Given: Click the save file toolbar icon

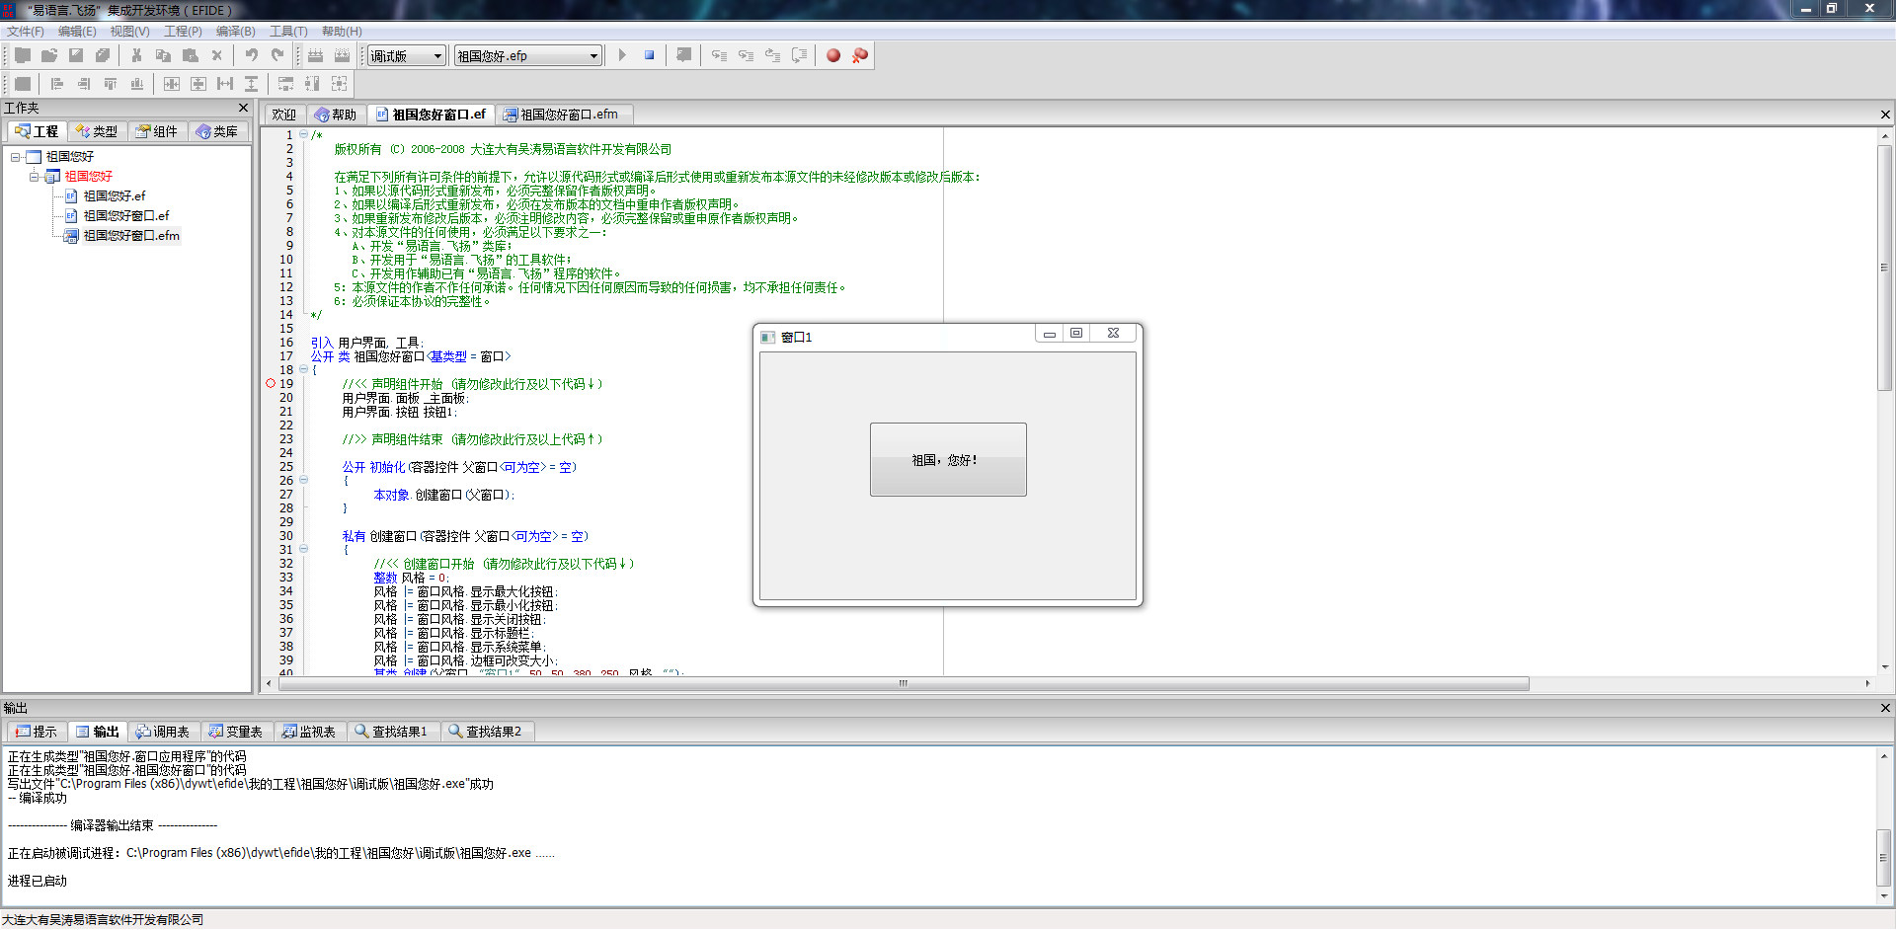Looking at the screenshot, I should coord(75,55).
